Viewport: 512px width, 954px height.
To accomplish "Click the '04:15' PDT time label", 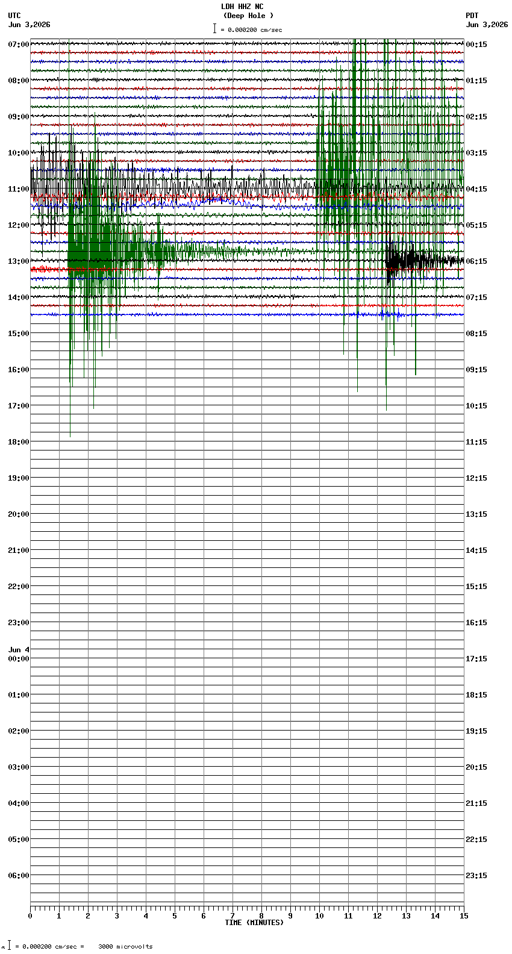I will [476, 189].
